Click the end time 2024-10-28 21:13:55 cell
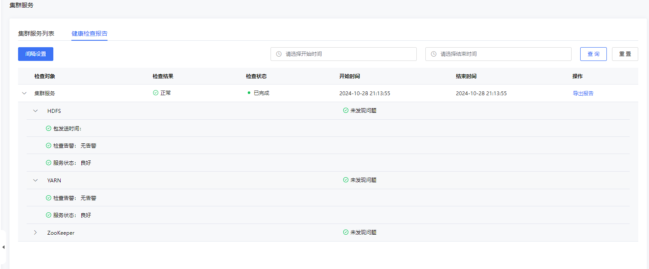This screenshot has height=269, width=649. click(481, 93)
